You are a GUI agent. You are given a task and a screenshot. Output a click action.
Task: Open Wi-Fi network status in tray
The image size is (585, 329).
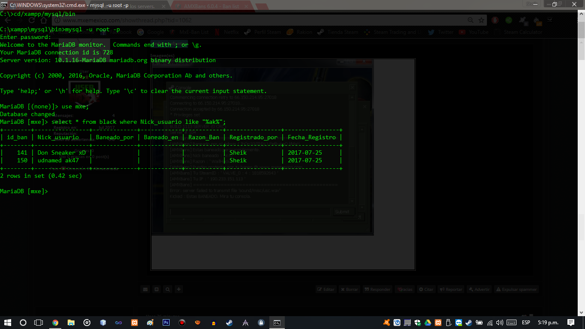[x=489, y=323]
